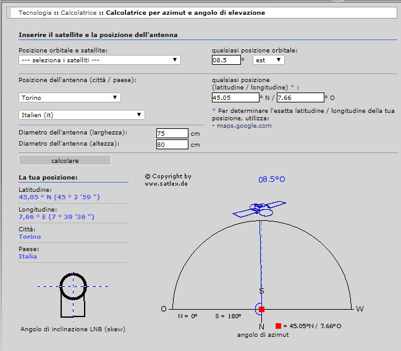
Task: Click the red antenna position marker
Action: point(261,310)
